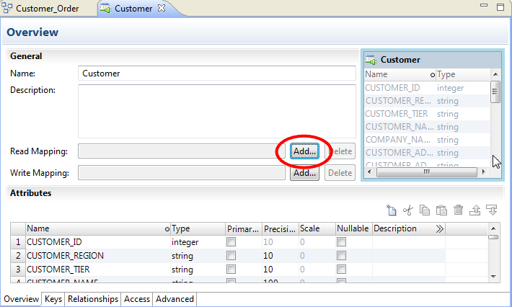Viewport: 512px width, 307px height.
Task: Click Add next to Write Mapping
Action: [304, 173]
